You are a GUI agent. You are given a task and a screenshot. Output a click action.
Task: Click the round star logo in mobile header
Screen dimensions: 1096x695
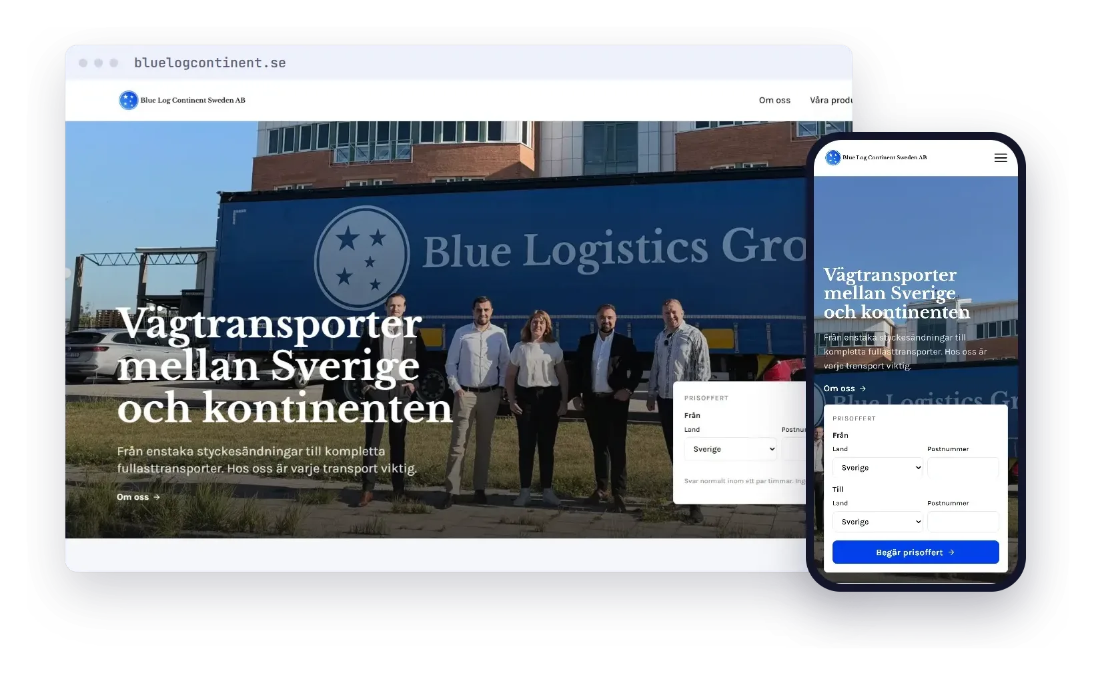pyautogui.click(x=833, y=158)
